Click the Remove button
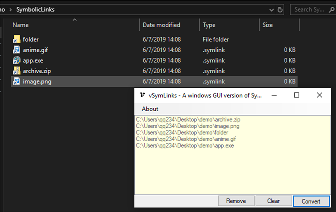This screenshot has height=212, width=336. [x=236, y=201]
